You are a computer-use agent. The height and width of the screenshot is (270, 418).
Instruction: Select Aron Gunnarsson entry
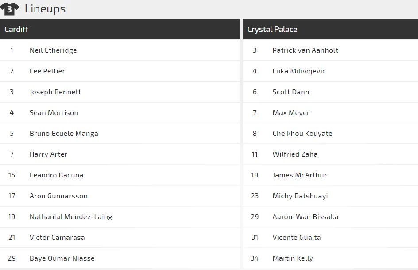pos(58,196)
